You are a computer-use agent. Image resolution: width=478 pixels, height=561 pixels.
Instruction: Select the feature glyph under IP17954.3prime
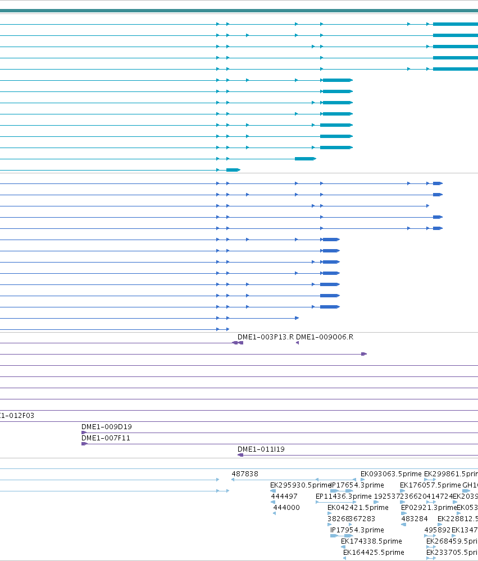click(342, 536)
